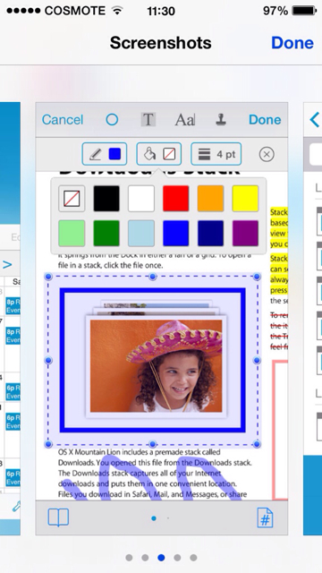Choose the orange color swatch
Screen dimensions: 322x573
pos(211,199)
